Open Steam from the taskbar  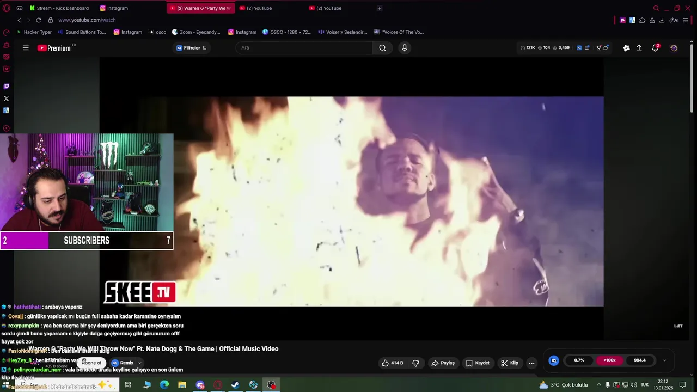click(x=235, y=385)
